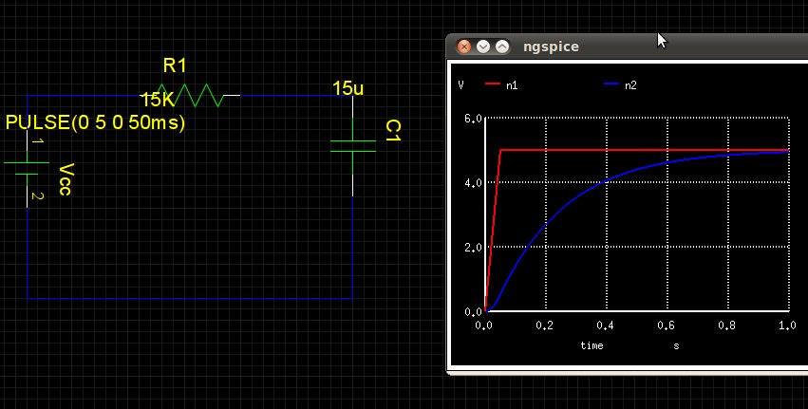808x409 pixels.
Task: Select the 15u capacitor value text
Action: [348, 88]
